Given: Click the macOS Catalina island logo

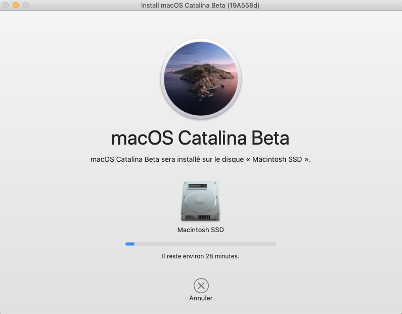Looking at the screenshot, I should pyautogui.click(x=201, y=79).
